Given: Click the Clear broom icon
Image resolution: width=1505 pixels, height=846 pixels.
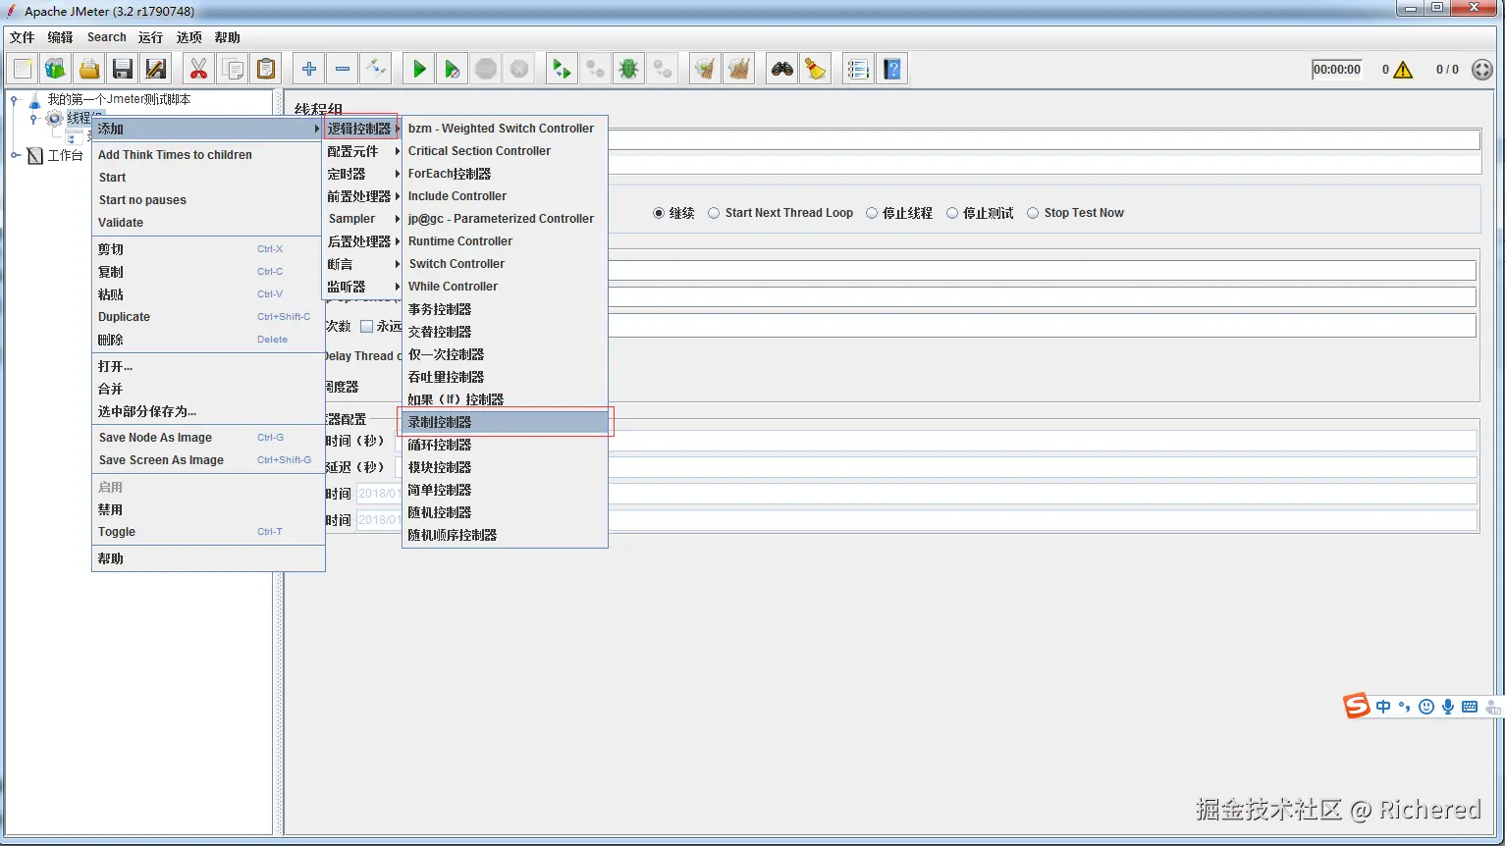Looking at the screenshot, I should coord(705,69).
